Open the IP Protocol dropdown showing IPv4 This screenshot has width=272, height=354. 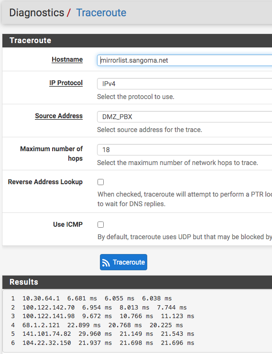click(x=185, y=84)
